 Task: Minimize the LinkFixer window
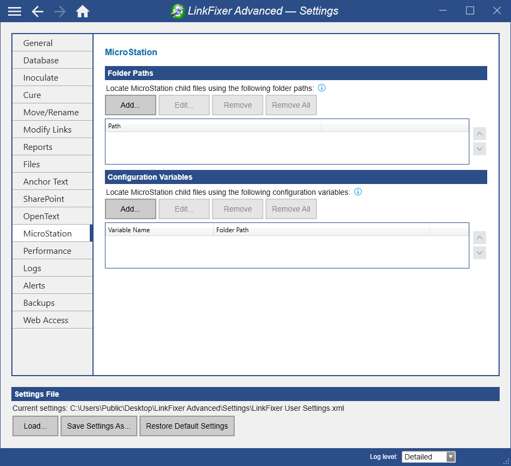(442, 11)
